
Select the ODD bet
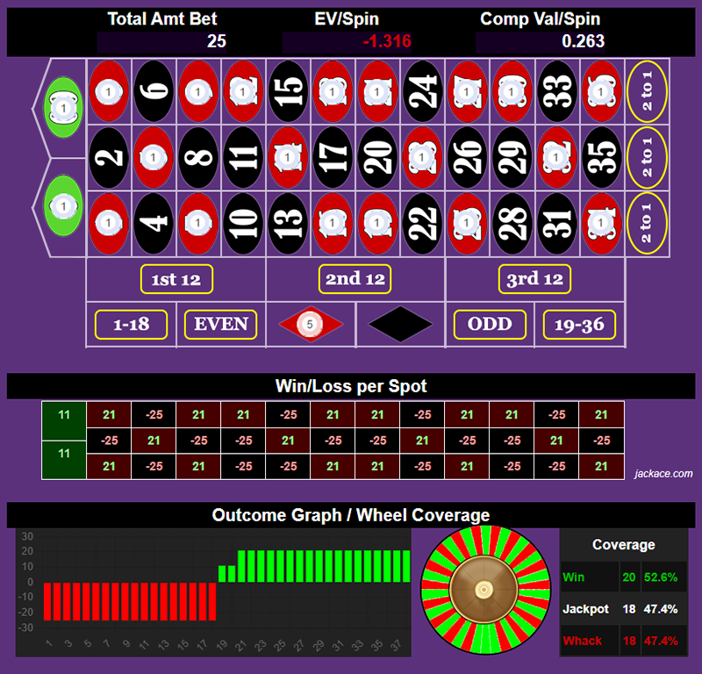tap(490, 324)
